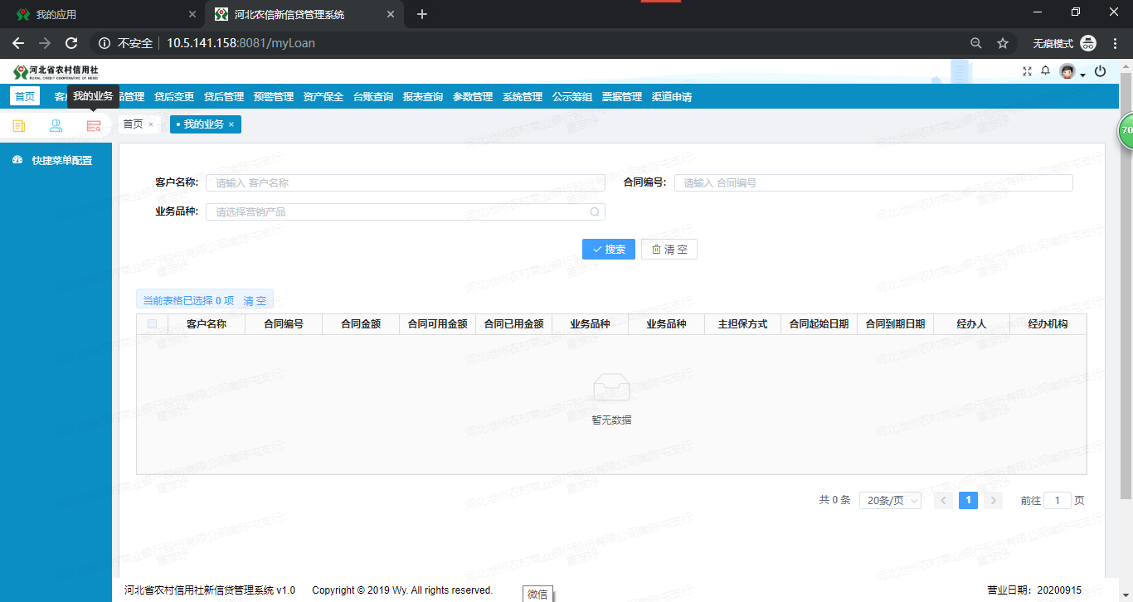Image resolution: width=1133 pixels, height=602 pixels.
Task: Open the yellow document panel icon
Action: pos(18,124)
